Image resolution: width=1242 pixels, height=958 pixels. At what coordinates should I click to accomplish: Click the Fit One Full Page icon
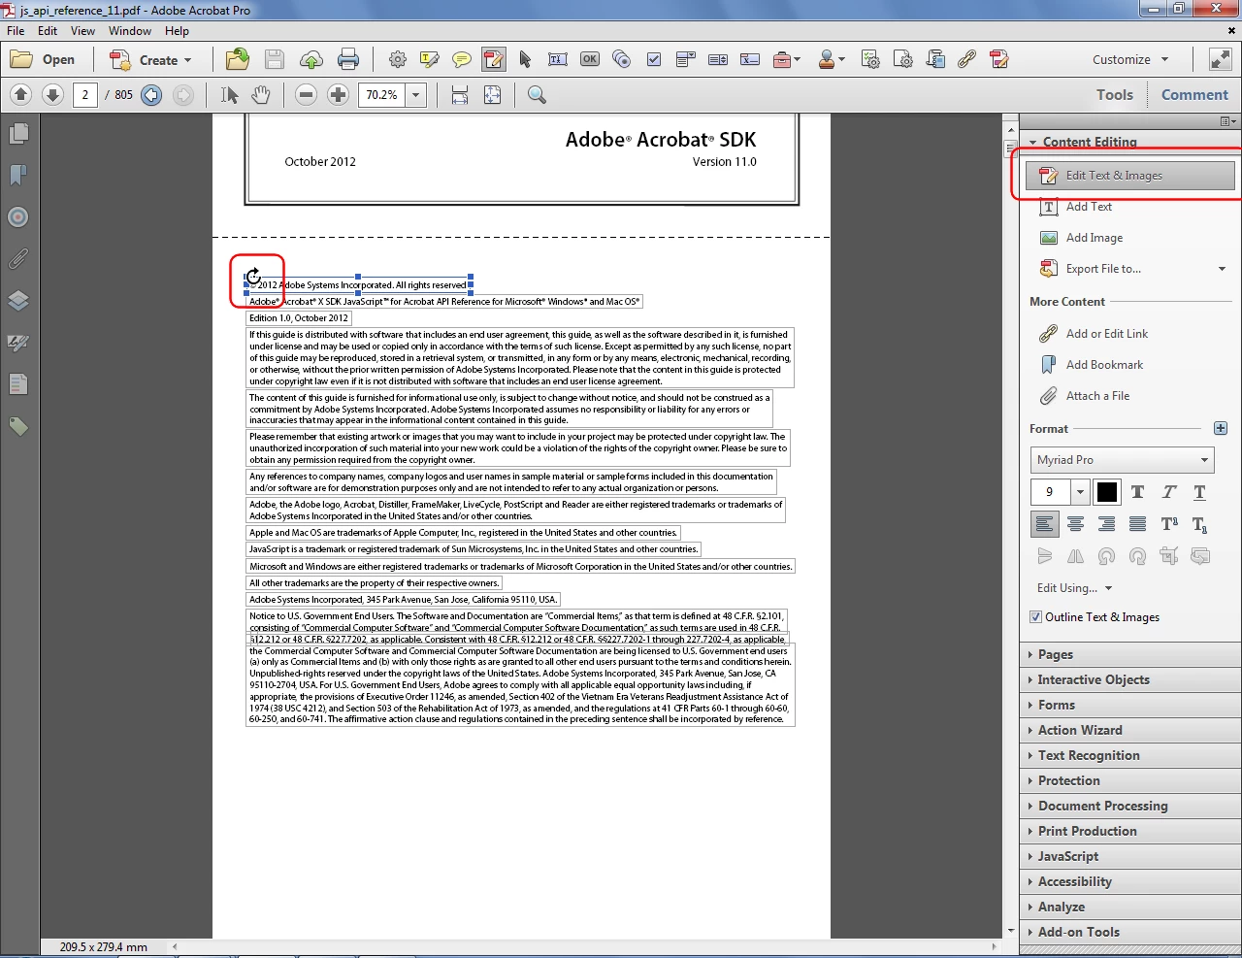coord(493,95)
